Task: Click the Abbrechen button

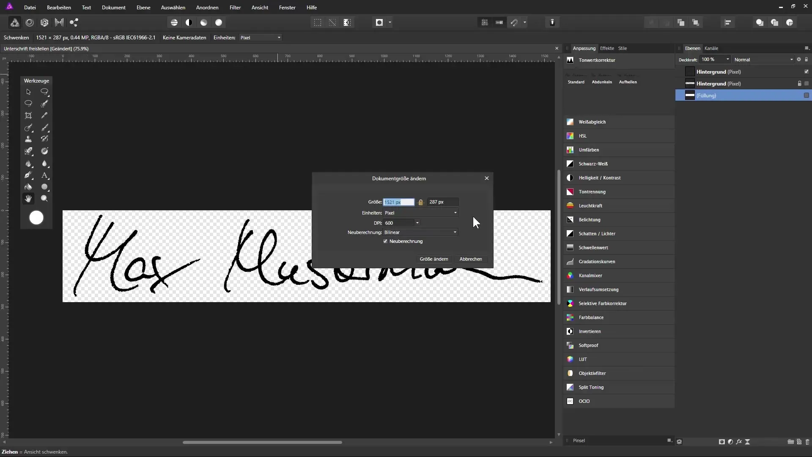Action: click(471, 259)
